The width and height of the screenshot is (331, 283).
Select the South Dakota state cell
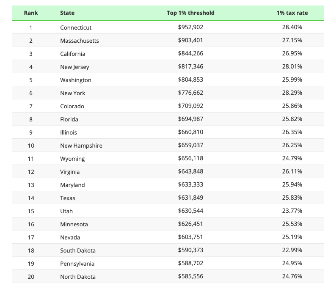click(78, 250)
